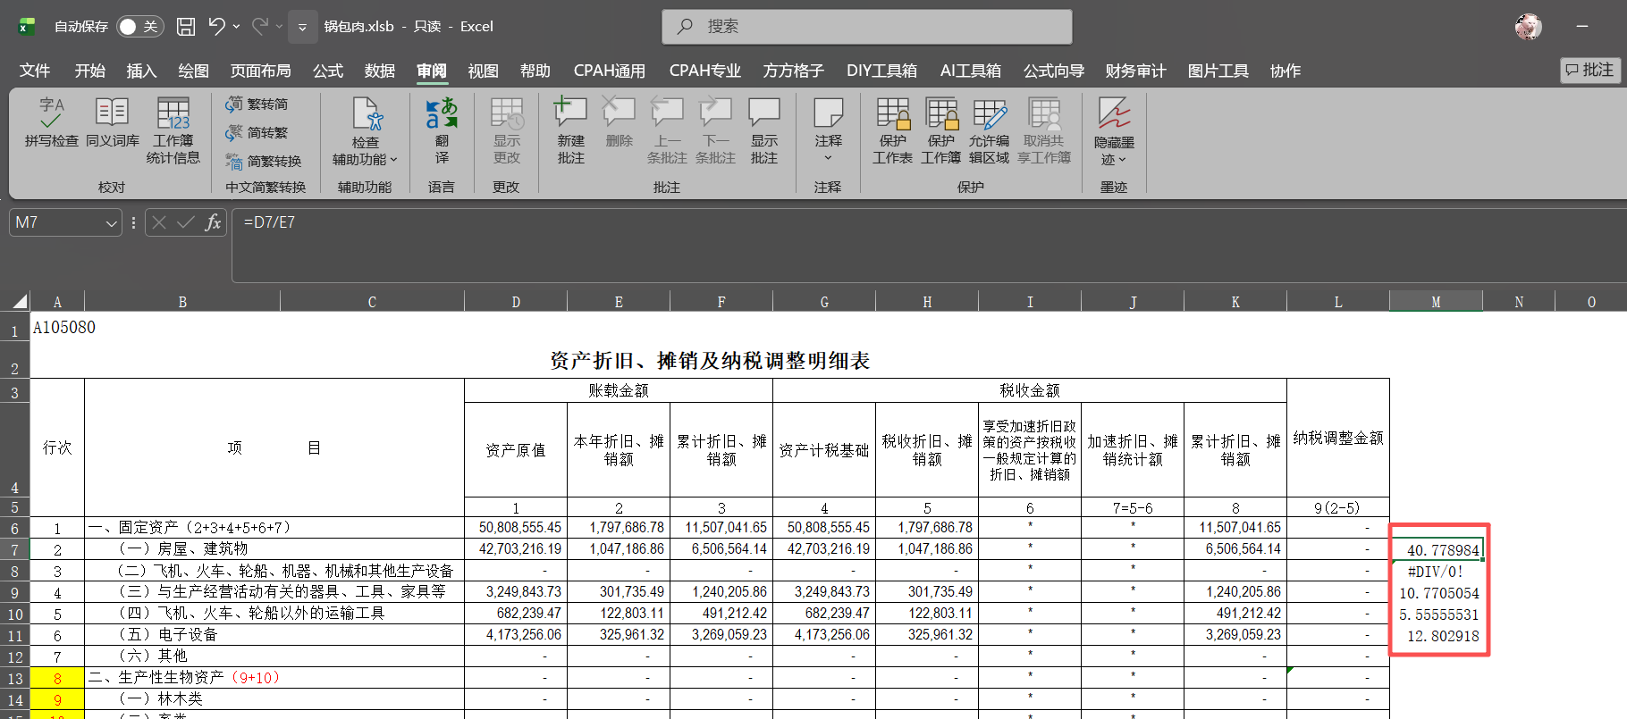Select column M header

(1436, 302)
